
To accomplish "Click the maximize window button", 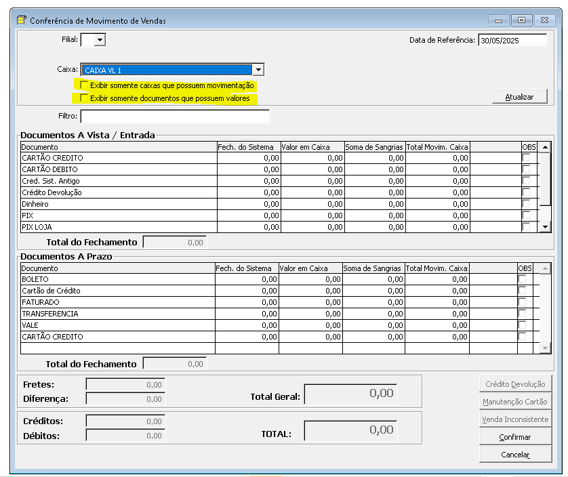I will pyautogui.click(x=522, y=20).
